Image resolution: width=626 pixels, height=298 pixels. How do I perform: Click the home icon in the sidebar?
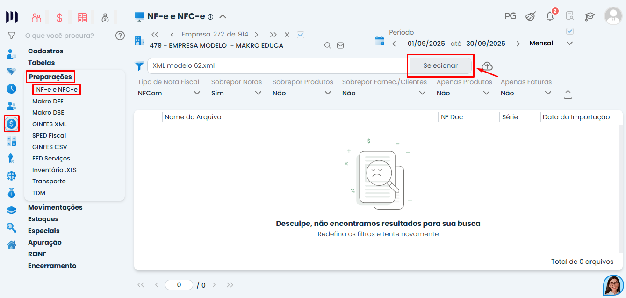(12, 245)
